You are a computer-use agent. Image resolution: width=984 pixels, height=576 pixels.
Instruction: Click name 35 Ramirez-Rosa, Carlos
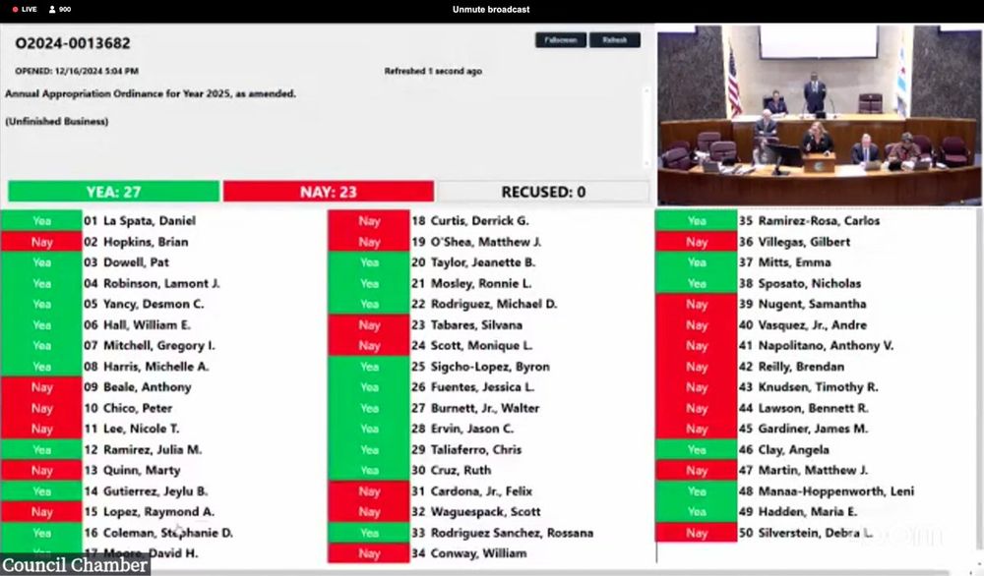(x=810, y=220)
